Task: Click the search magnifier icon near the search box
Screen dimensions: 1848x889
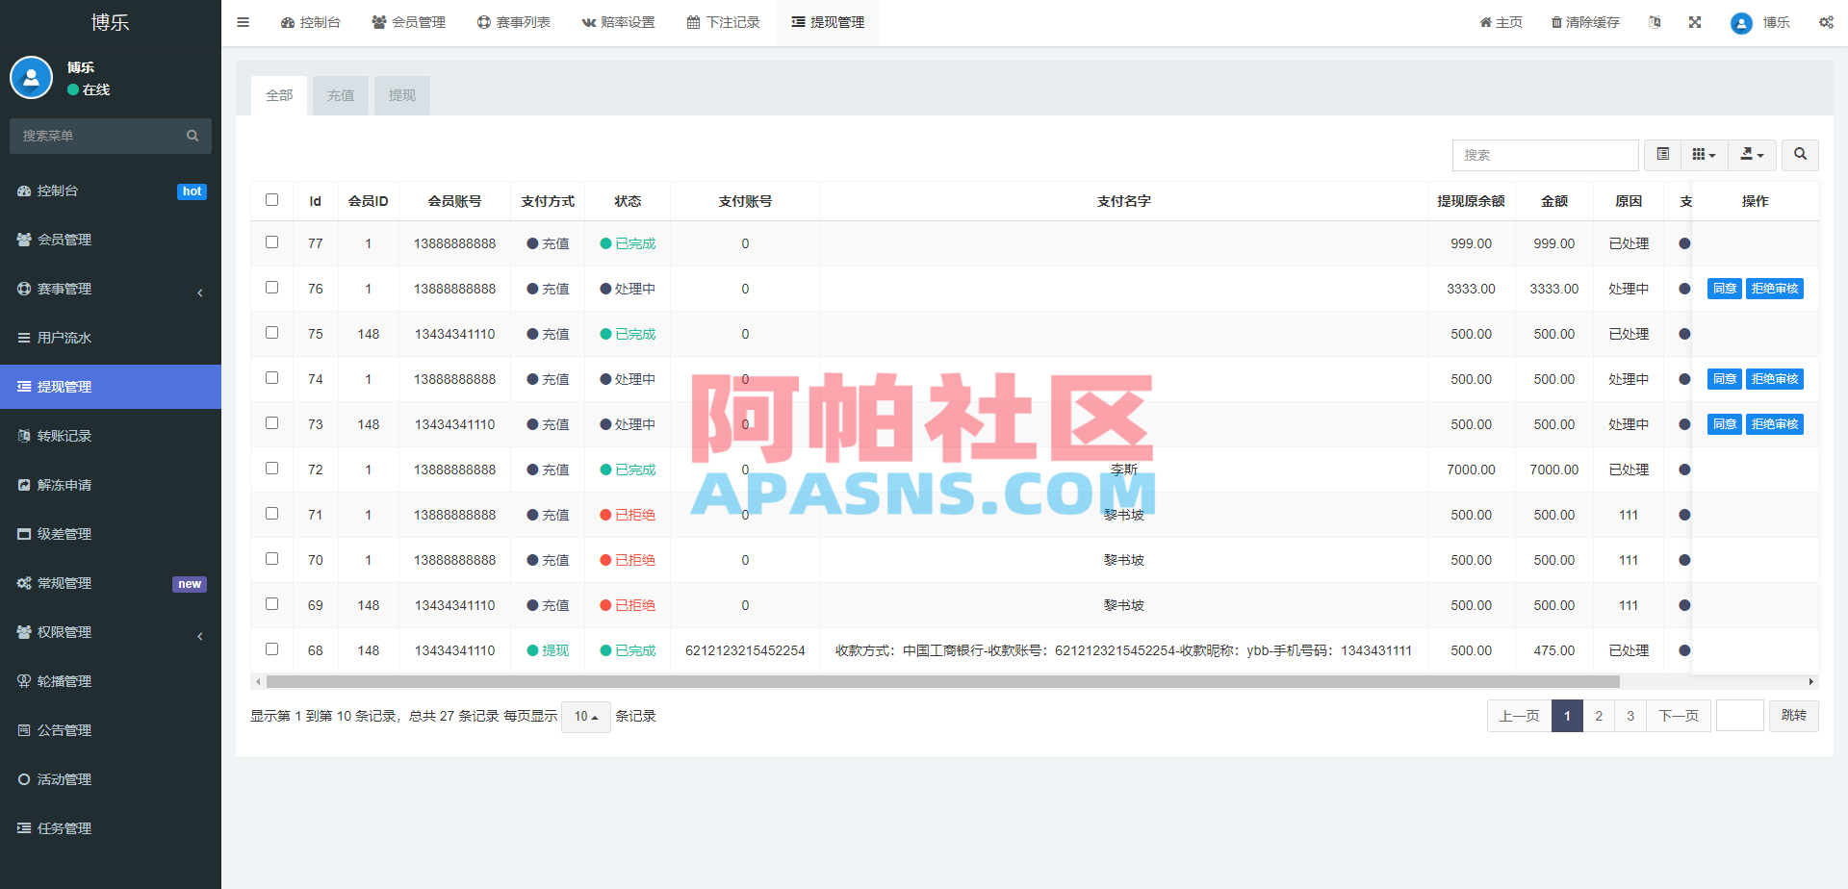Action: click(1799, 155)
